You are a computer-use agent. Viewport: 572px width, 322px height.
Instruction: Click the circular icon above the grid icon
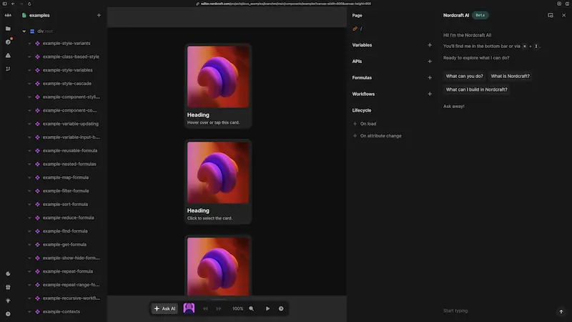pyautogui.click(x=8, y=274)
